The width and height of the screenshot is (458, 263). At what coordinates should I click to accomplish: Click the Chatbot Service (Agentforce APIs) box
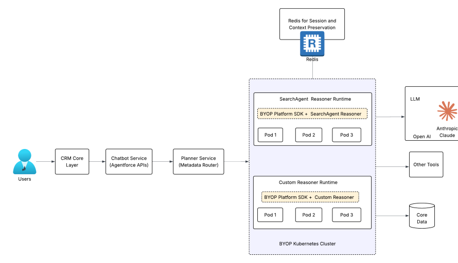[129, 161]
